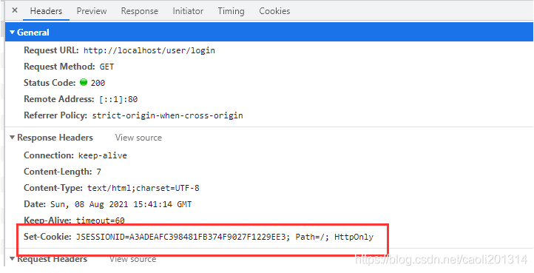The image size is (534, 273).
Task: Click the Date header value
Action: pyautogui.click(x=121, y=204)
